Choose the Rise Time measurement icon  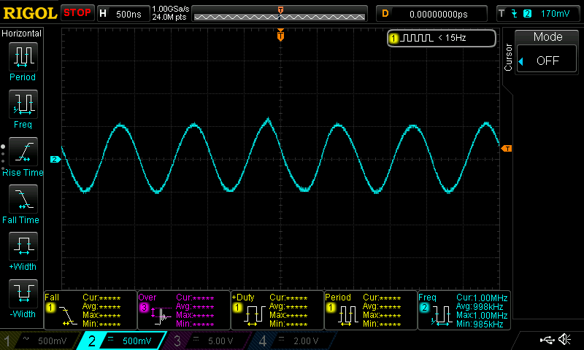click(23, 151)
